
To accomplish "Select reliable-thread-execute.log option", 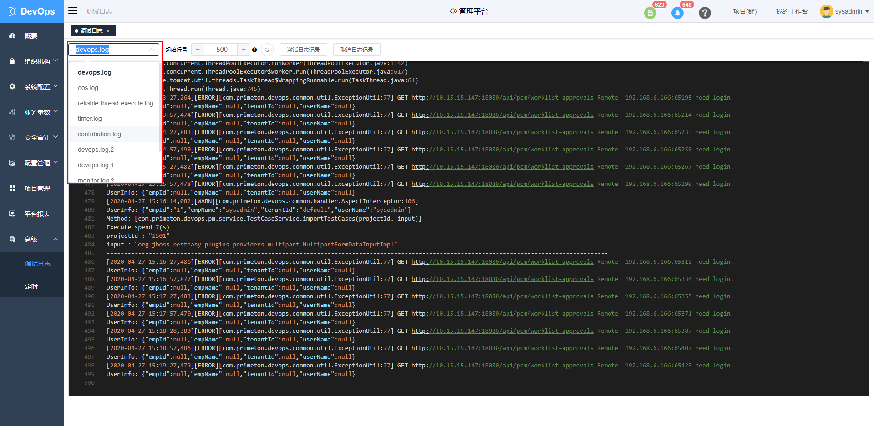I will tap(114, 103).
